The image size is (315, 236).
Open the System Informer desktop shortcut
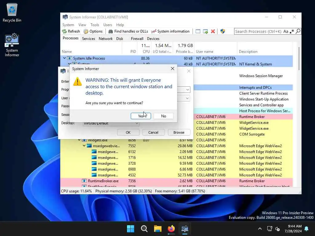coord(12,45)
